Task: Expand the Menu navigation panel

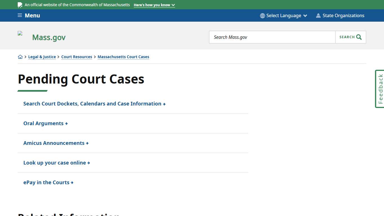Action: pyautogui.click(x=29, y=15)
